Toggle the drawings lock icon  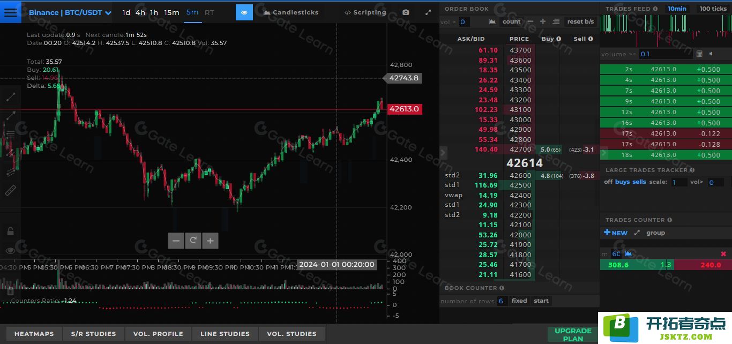pos(10,231)
